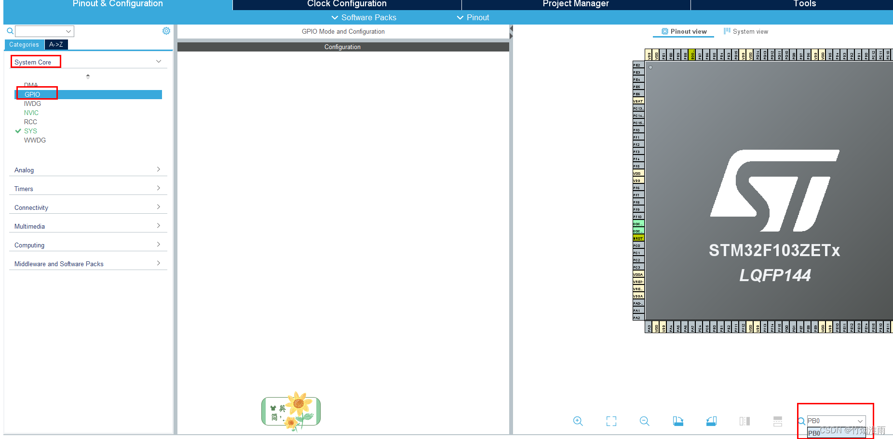Select GPIO in System Core list
The height and width of the screenshot is (439, 893).
88,94
